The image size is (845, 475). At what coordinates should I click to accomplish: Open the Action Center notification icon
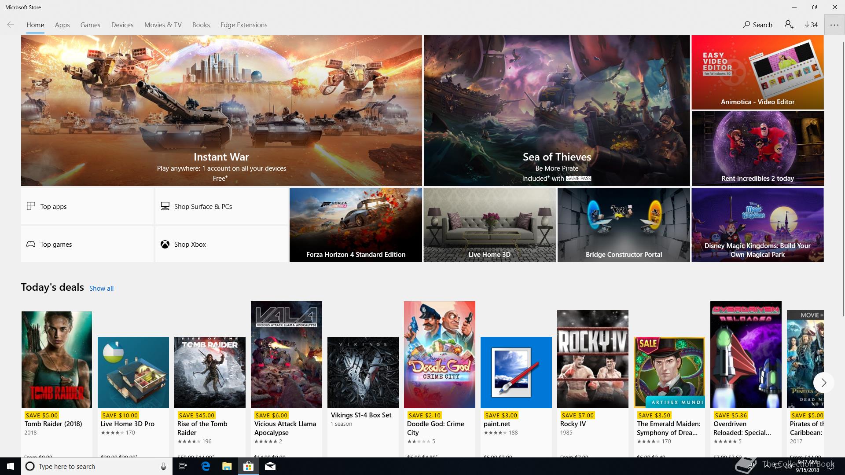[x=830, y=466]
